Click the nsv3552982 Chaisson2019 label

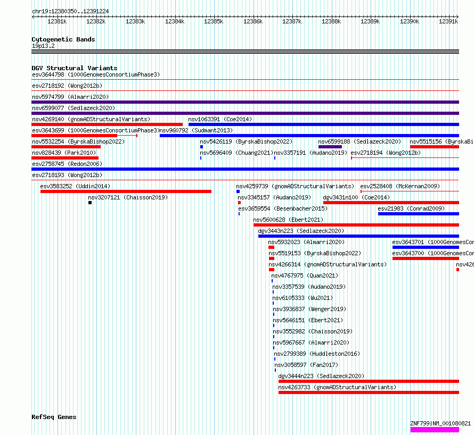coord(313,331)
